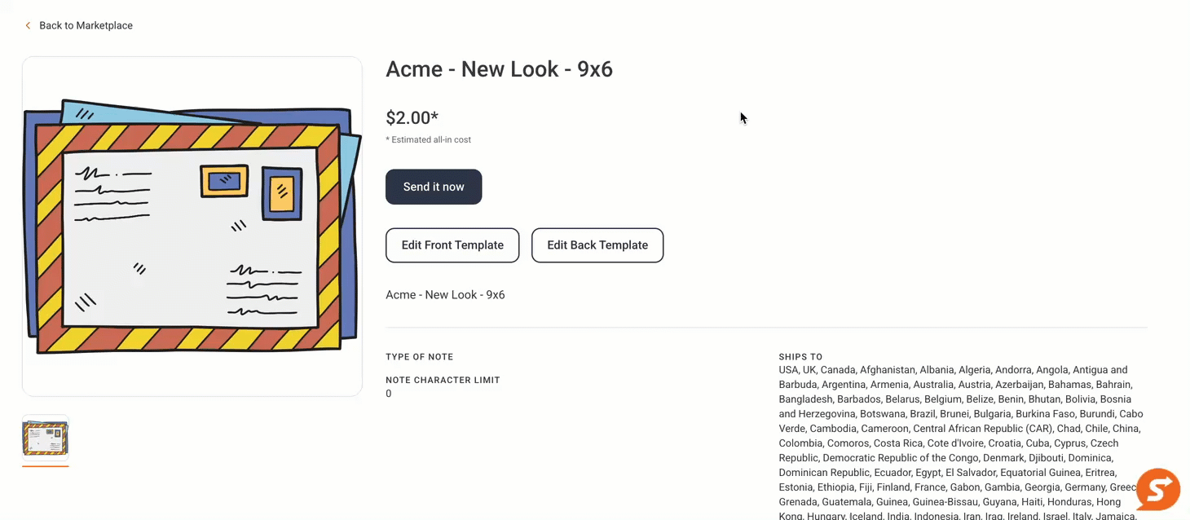Click the orange indicator line under thumbnail
The width and height of the screenshot is (1190, 520).
tap(46, 466)
